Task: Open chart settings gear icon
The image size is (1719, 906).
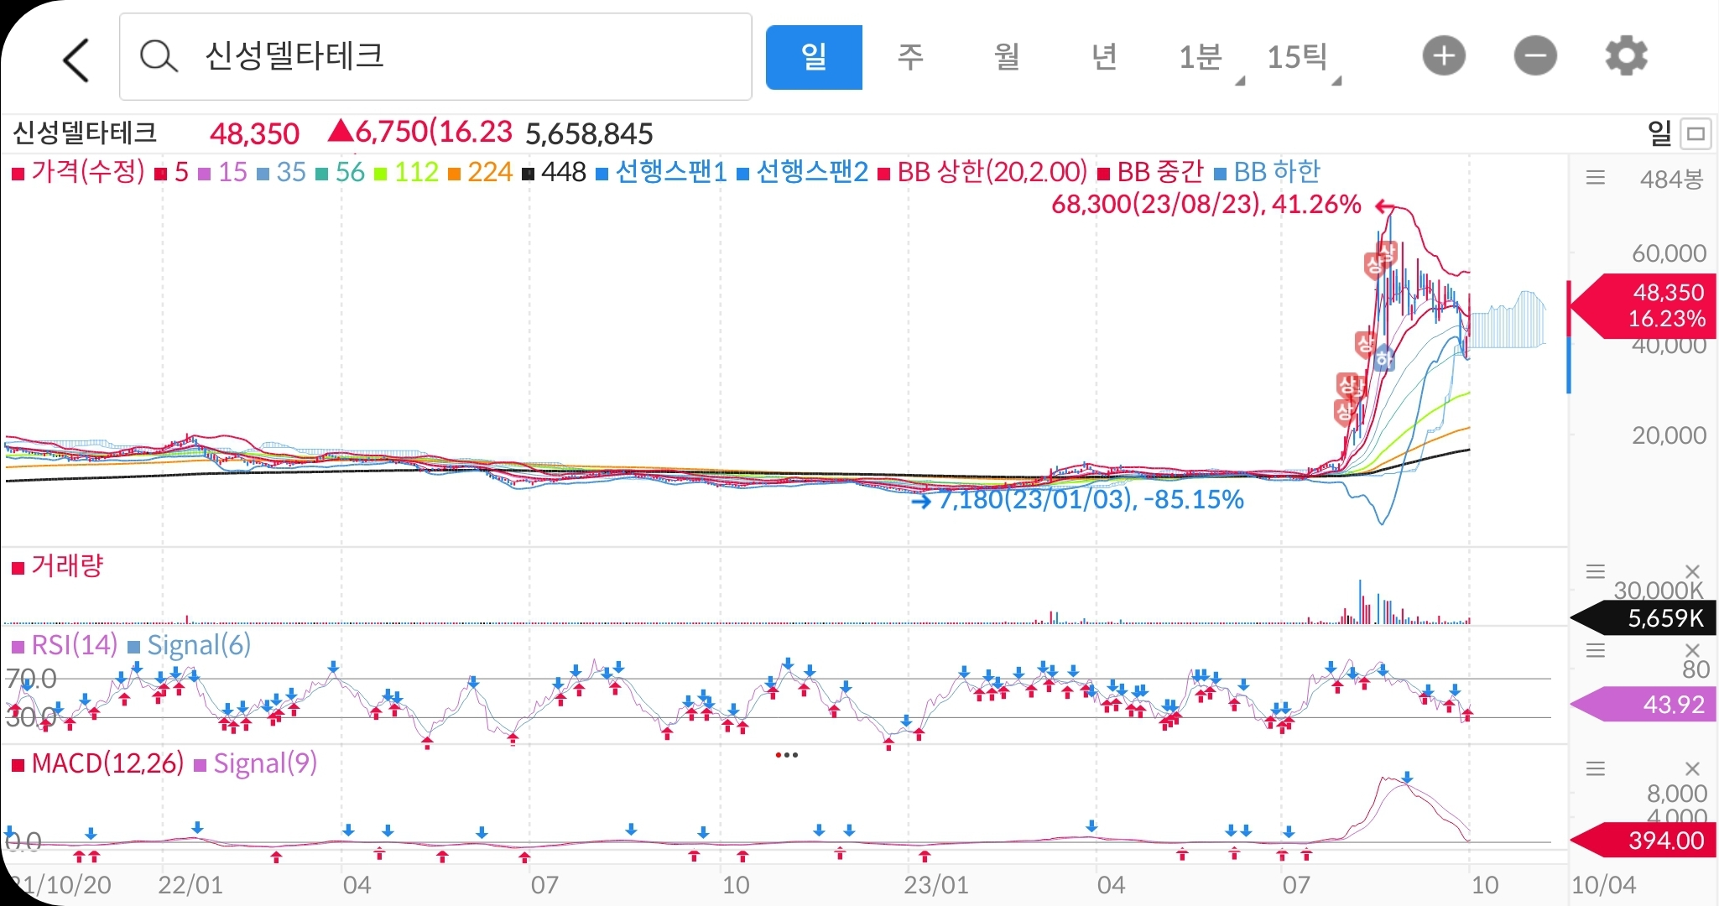Action: click(x=1626, y=56)
